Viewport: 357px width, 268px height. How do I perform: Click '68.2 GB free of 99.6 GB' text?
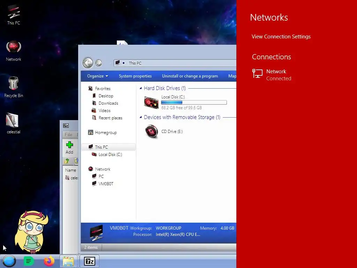coord(181,108)
